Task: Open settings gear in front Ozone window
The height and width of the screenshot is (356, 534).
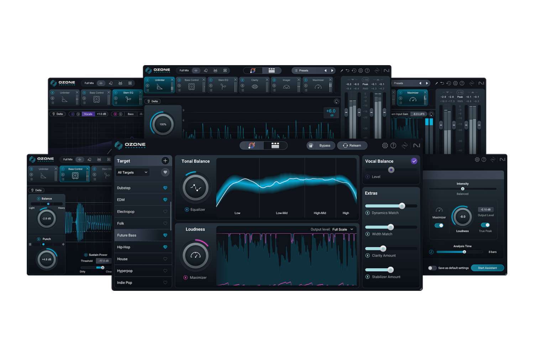Action: point(385,145)
